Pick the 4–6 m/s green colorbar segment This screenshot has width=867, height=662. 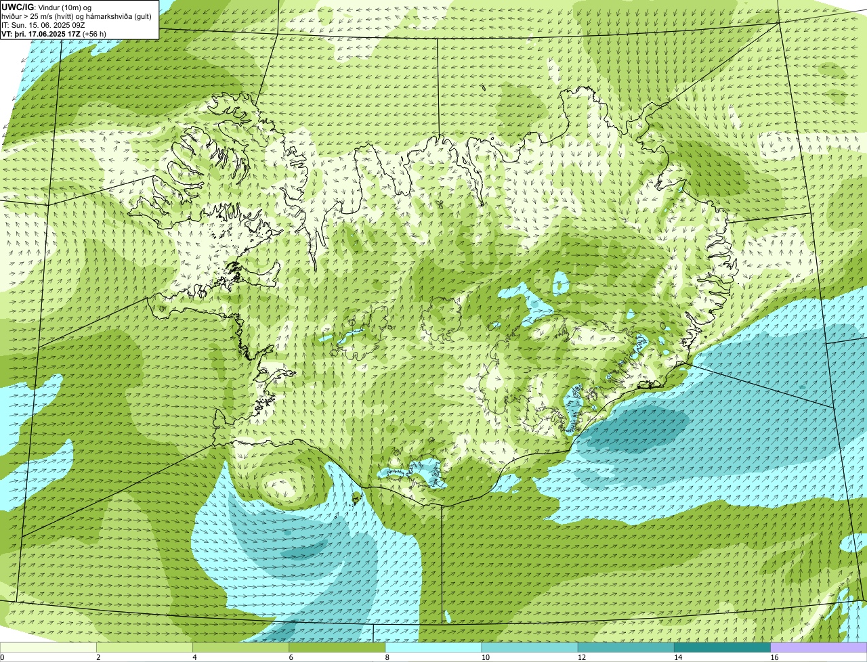241,648
